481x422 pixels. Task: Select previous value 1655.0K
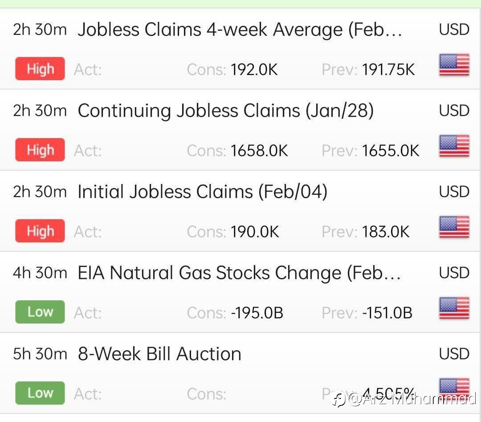point(390,151)
